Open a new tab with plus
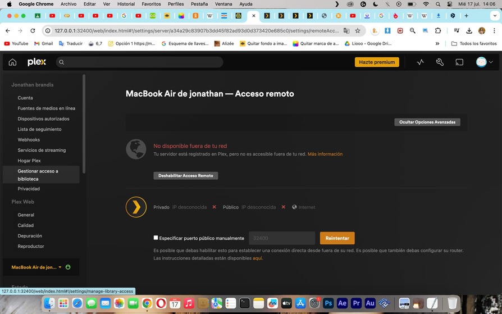The width and height of the screenshot is (502, 314). (467, 16)
